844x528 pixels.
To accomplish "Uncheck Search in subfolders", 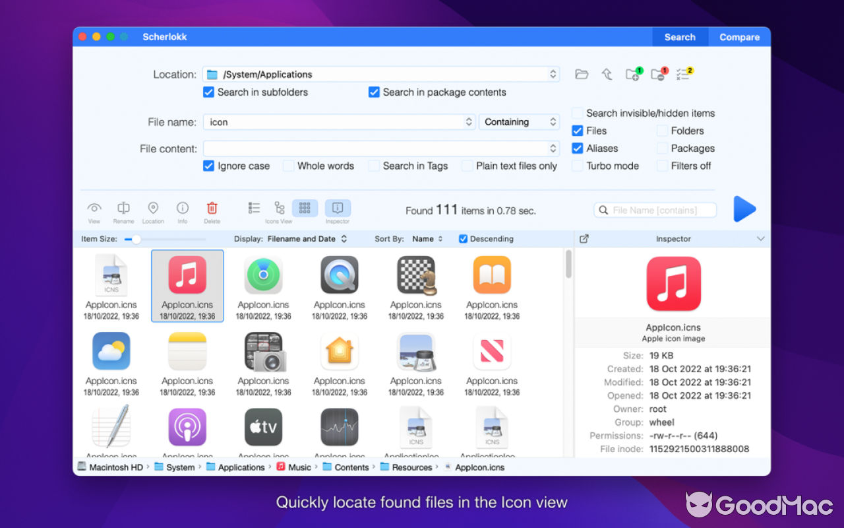I will [208, 92].
